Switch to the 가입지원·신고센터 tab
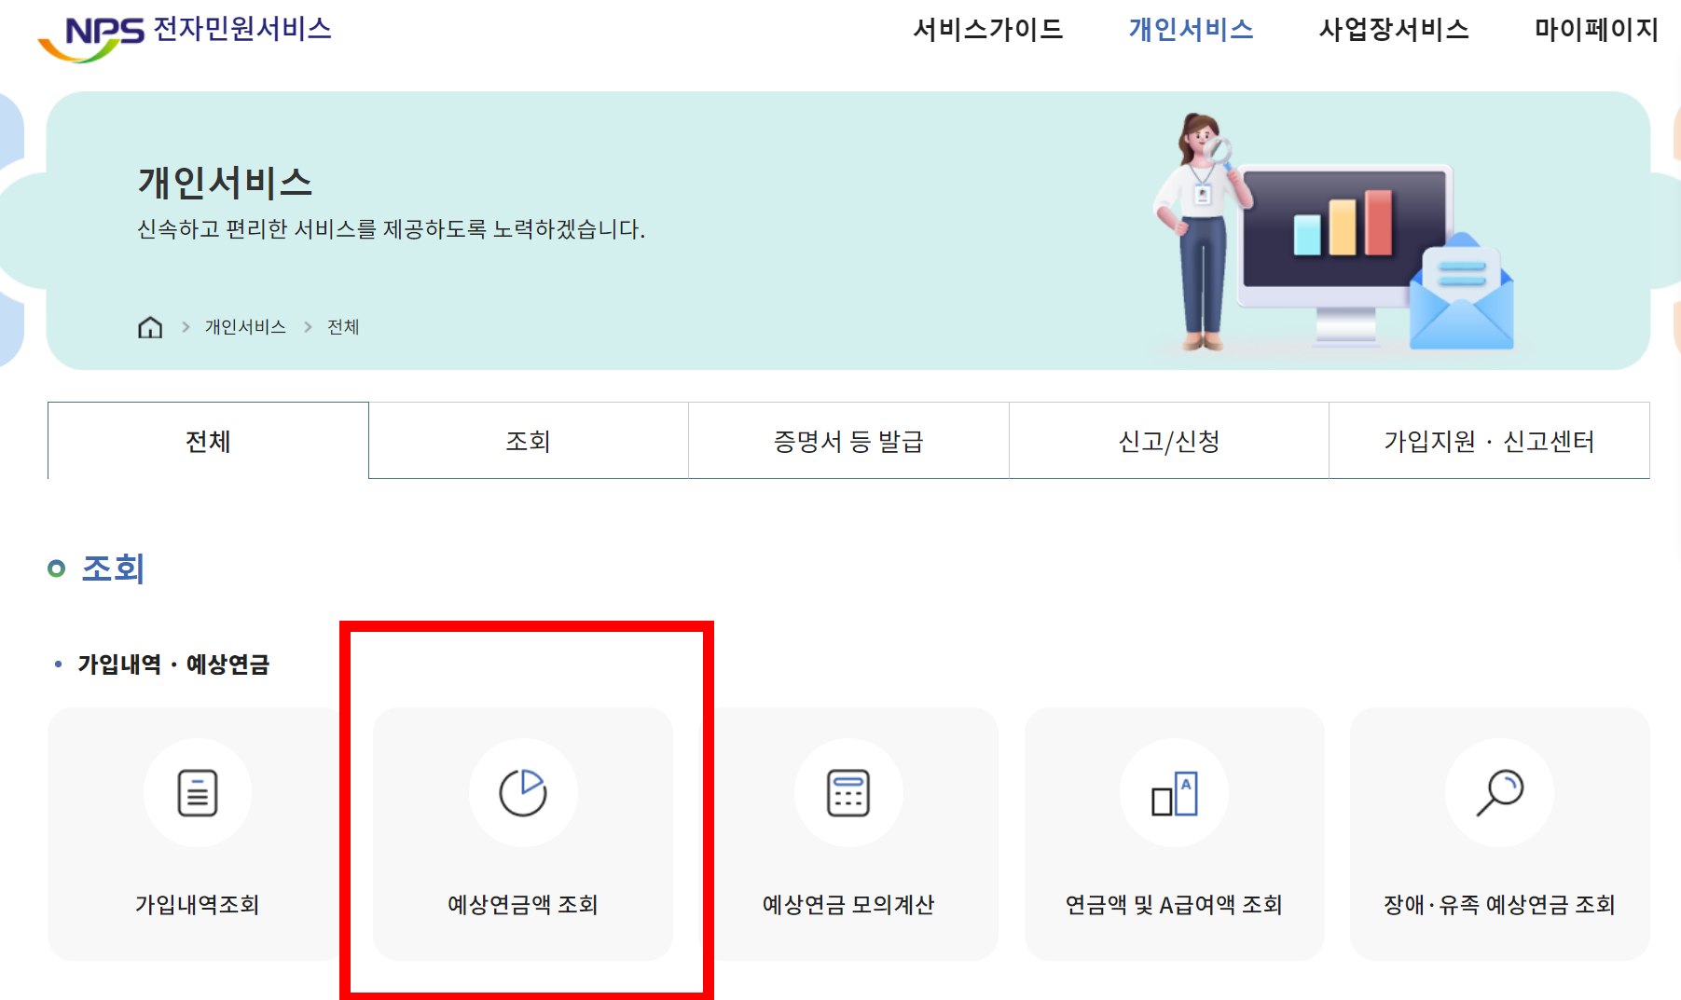The height and width of the screenshot is (1000, 1681). (1488, 441)
